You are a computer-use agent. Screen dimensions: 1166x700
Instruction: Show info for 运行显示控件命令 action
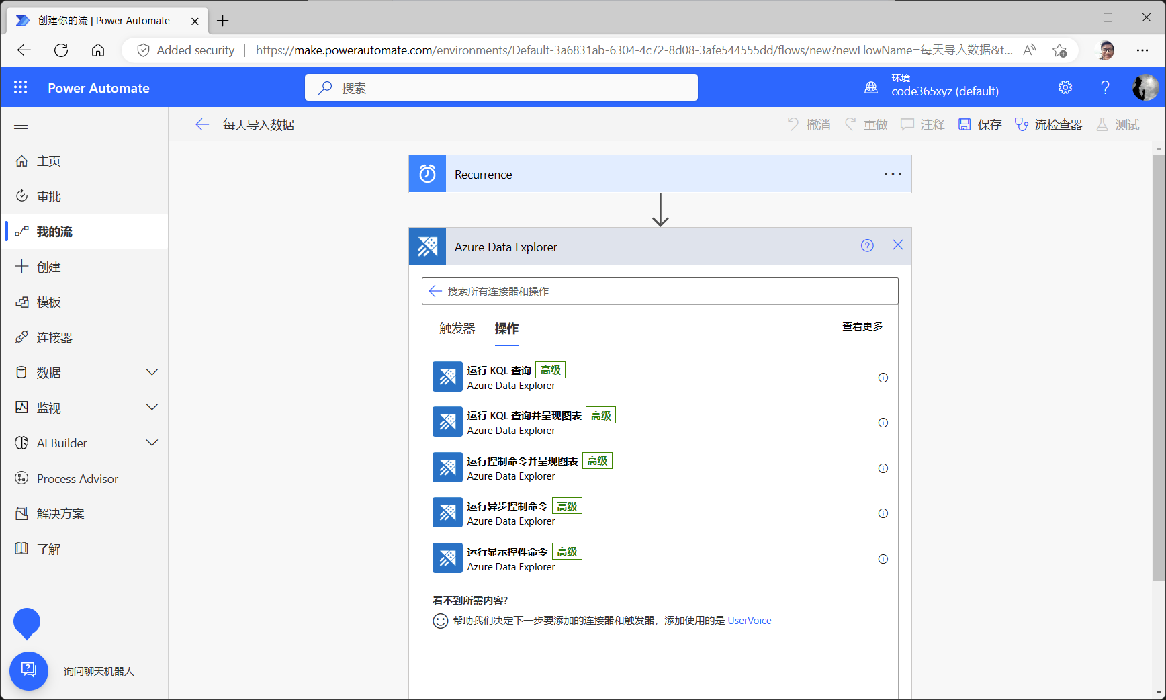coord(883,559)
